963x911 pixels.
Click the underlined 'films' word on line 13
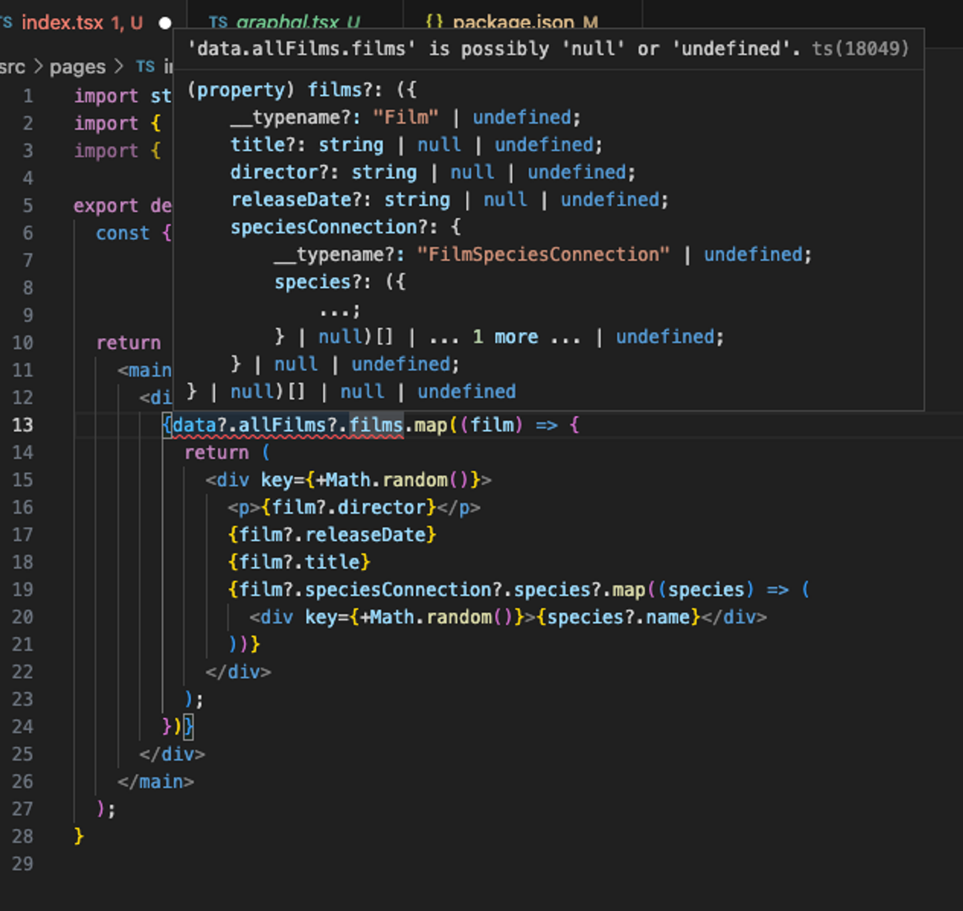point(377,425)
